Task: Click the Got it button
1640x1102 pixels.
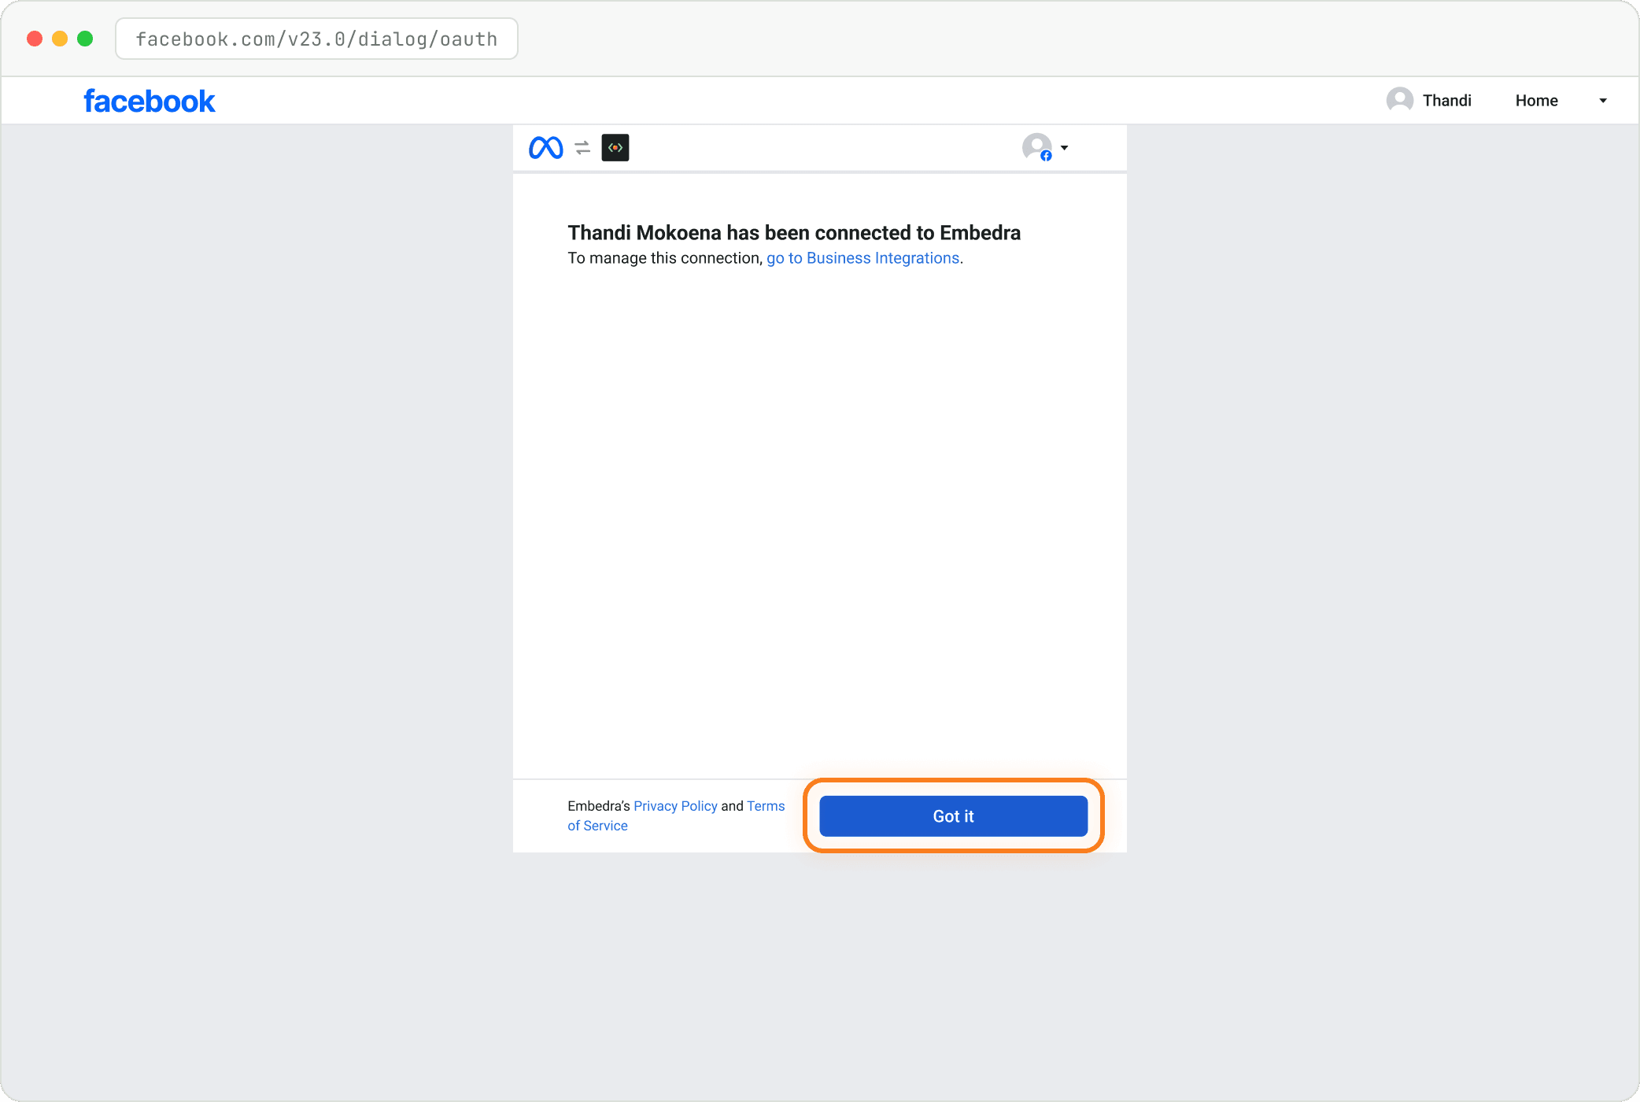Action: pos(954,816)
